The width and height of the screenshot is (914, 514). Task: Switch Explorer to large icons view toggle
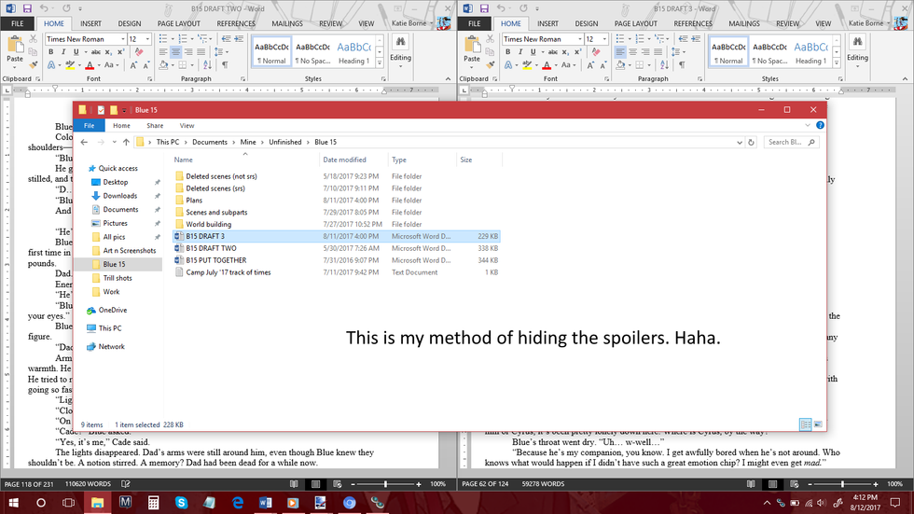[x=817, y=424]
